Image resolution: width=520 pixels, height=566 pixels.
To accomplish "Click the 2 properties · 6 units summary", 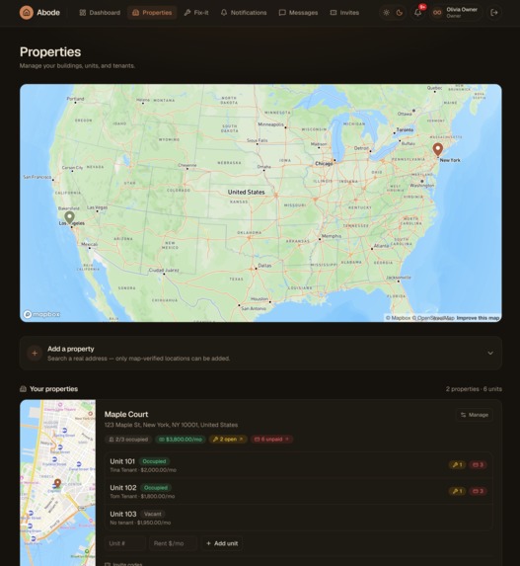I will coord(474,389).
